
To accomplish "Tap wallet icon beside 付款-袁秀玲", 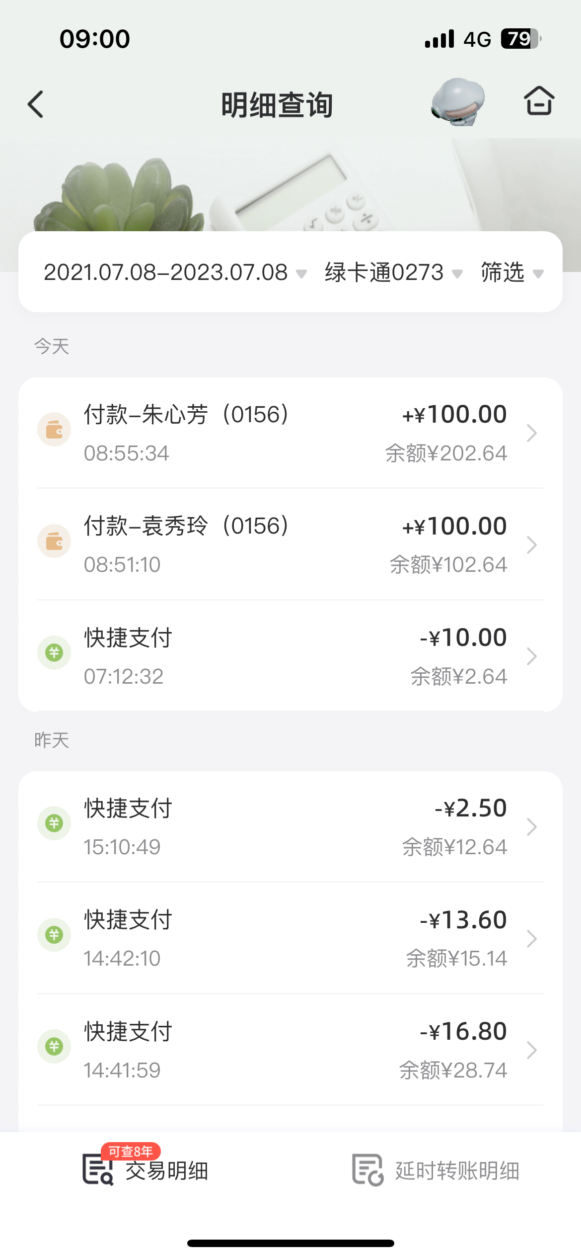I will pyautogui.click(x=54, y=541).
